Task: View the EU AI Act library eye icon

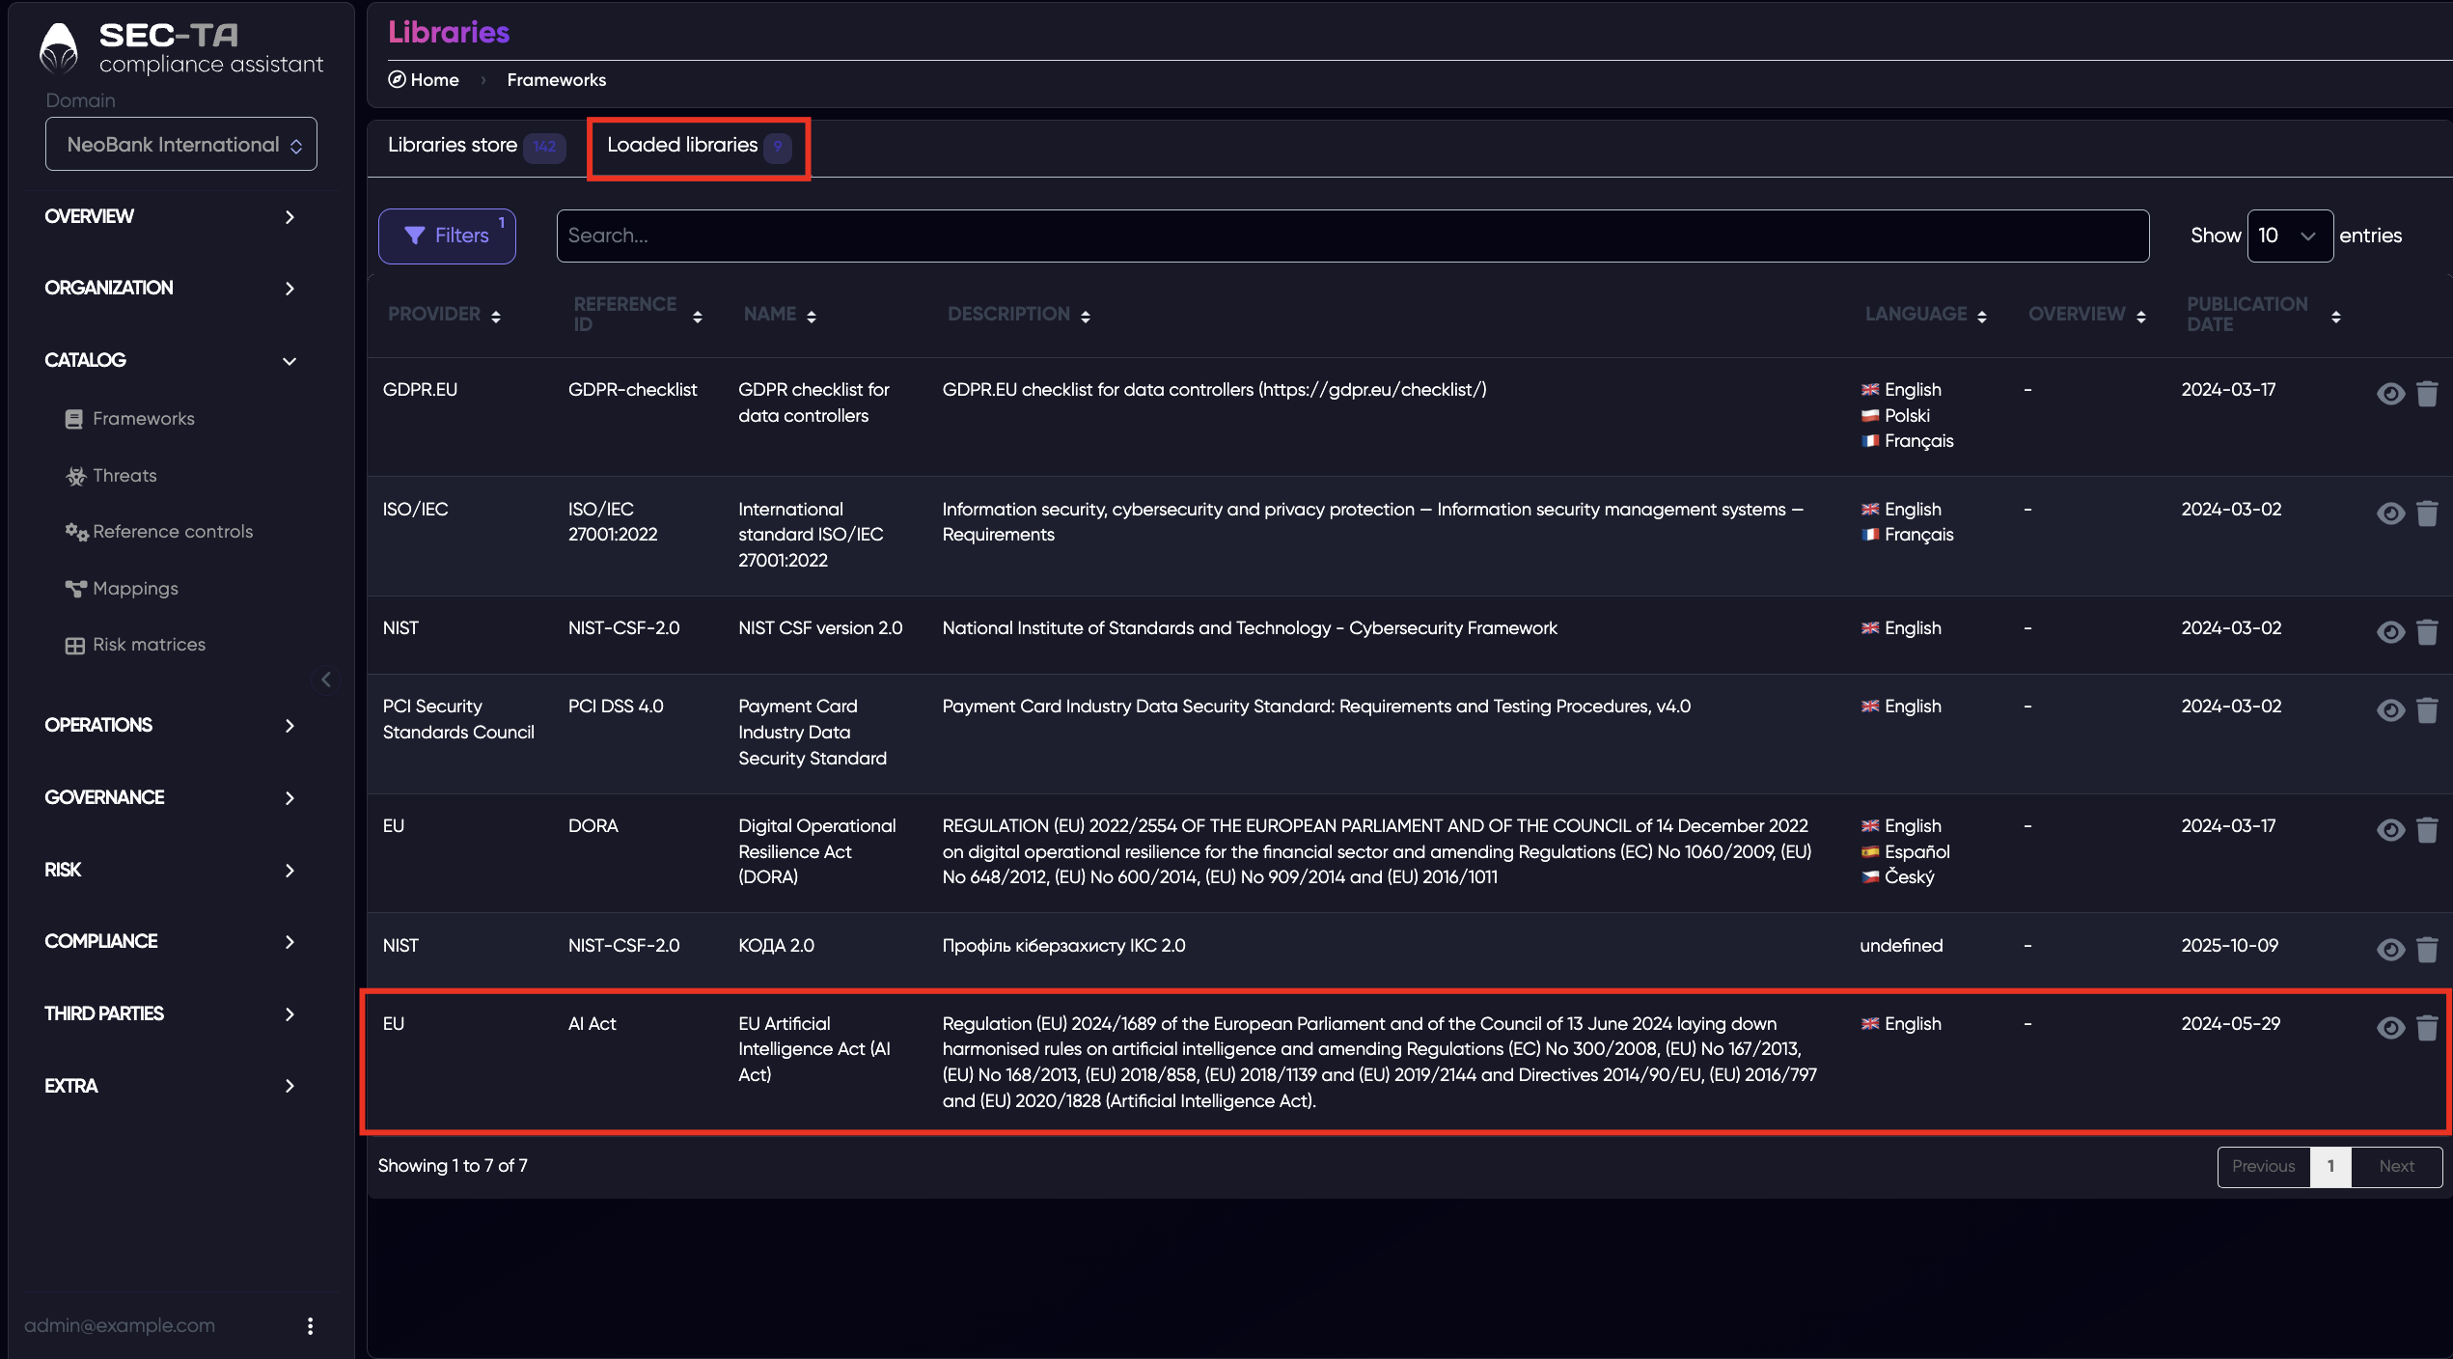Action: 2390,1027
